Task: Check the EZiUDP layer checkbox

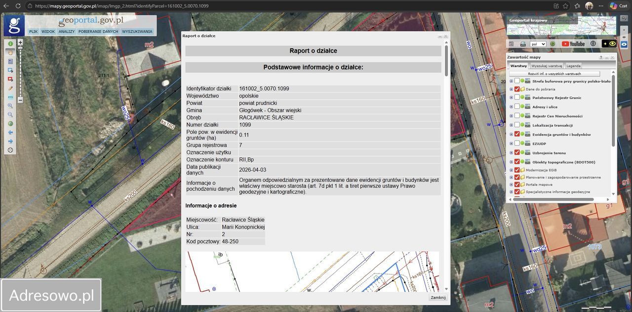Action: pos(517,143)
